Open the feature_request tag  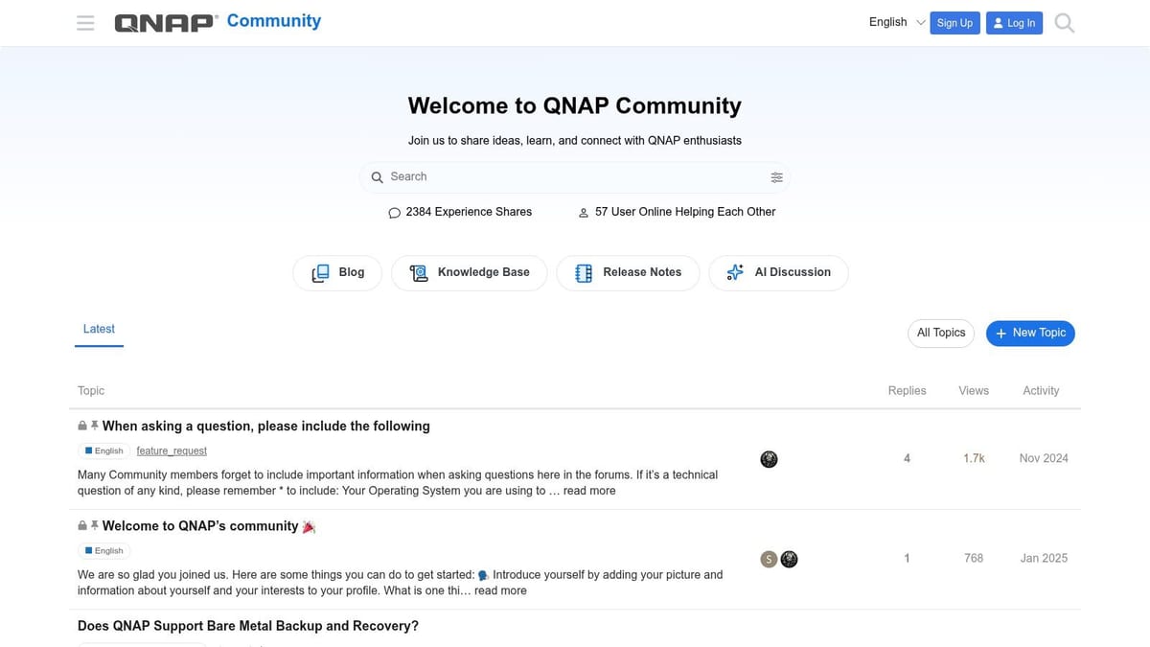click(x=172, y=451)
